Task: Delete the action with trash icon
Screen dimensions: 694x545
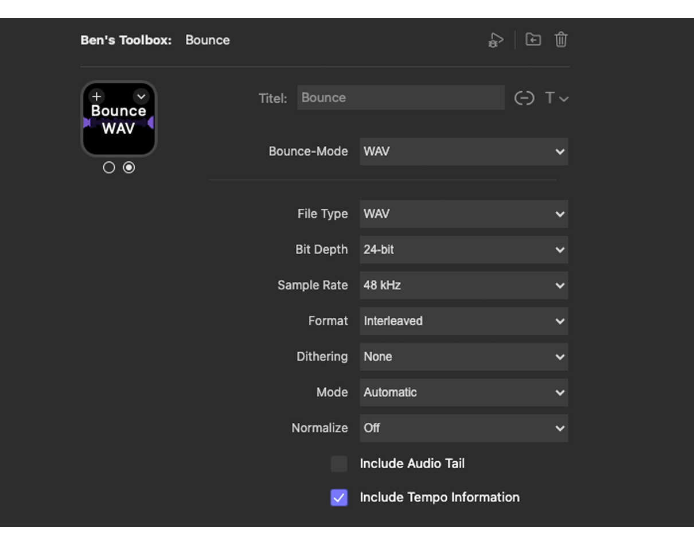Action: coord(561,40)
